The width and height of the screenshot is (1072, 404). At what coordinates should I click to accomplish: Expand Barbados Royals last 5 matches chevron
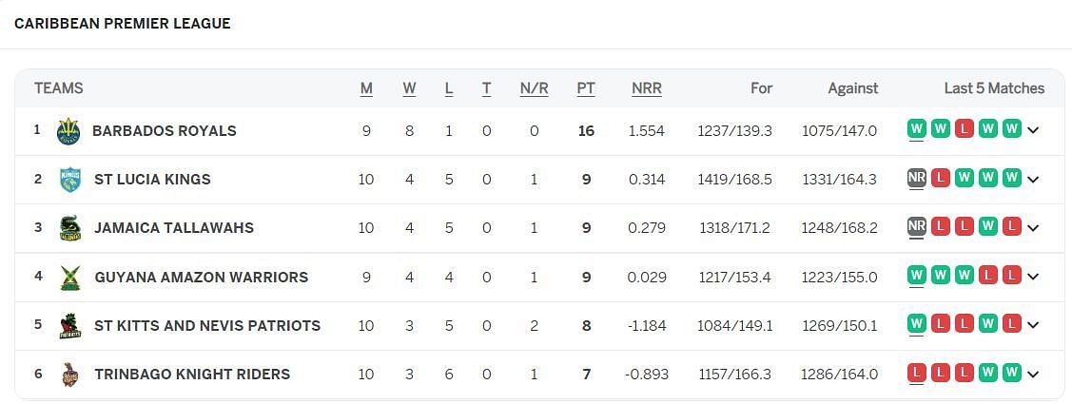click(1032, 130)
